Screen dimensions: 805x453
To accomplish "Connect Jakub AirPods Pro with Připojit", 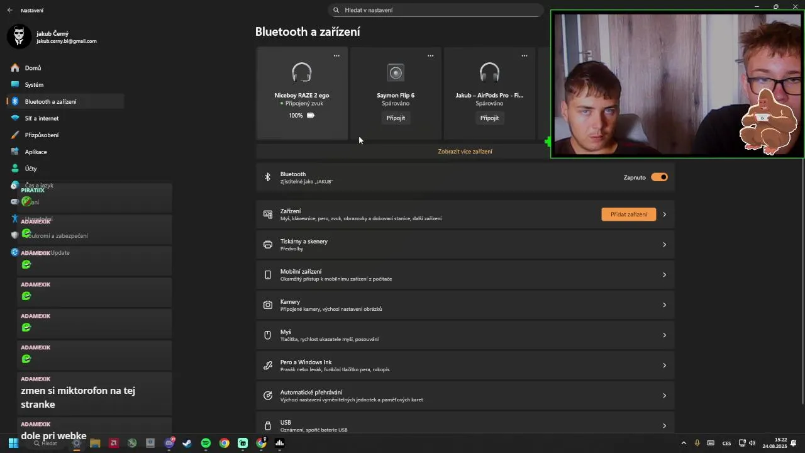I will pos(489,118).
